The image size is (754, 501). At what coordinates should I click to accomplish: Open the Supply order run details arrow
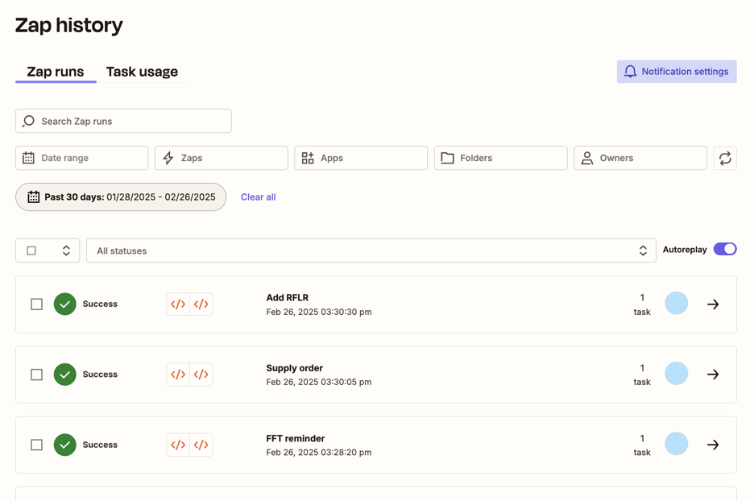[713, 375]
